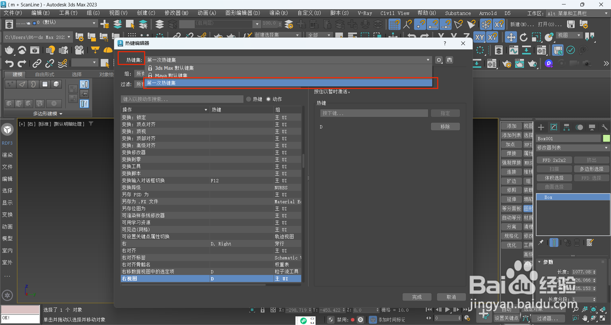Image resolution: width=611 pixels, height=325 pixels.
Task: Apply the FFD 2x2x2 modifier button
Action: 554,160
